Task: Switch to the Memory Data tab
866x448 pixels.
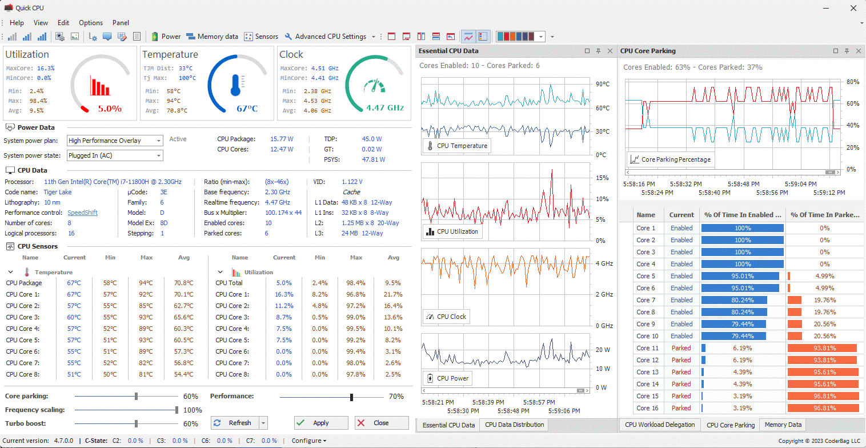Action: click(783, 425)
